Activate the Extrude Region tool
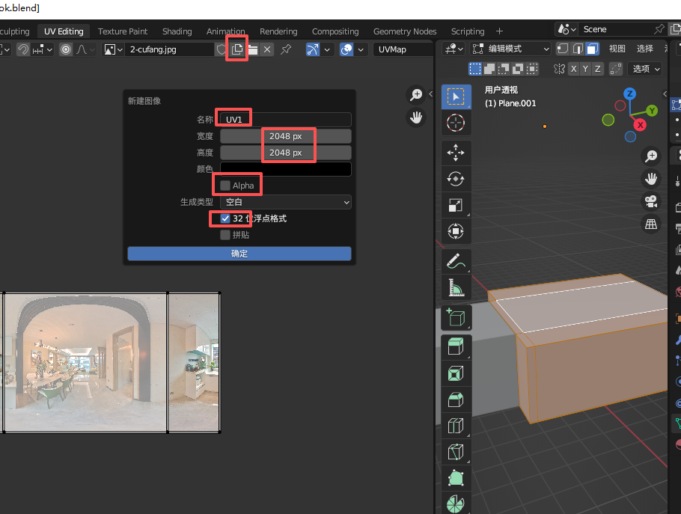This screenshot has height=514, width=681. click(455, 346)
